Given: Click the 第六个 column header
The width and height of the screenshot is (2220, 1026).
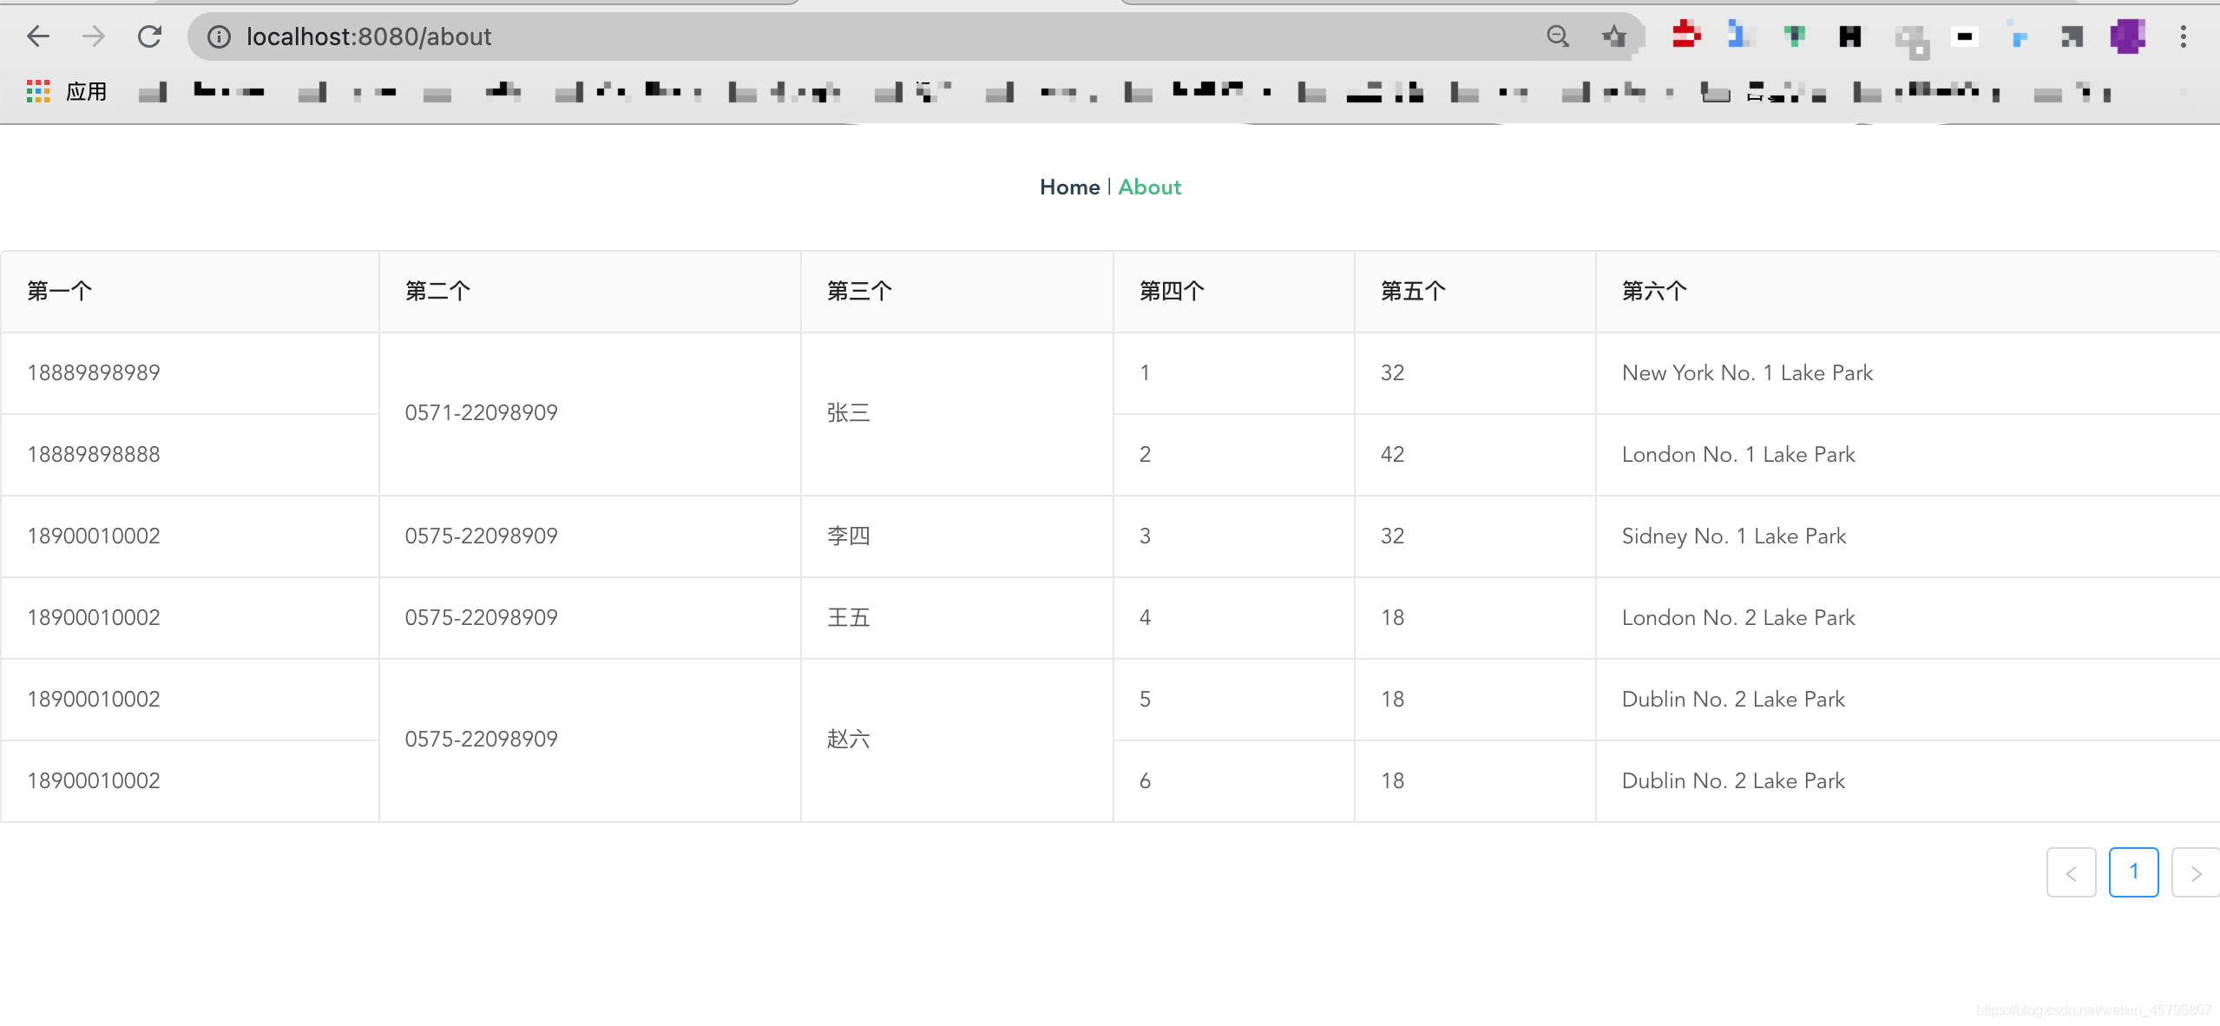Looking at the screenshot, I should click(x=1908, y=292).
